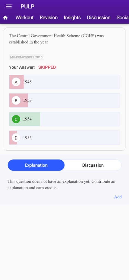The width and height of the screenshot is (129, 280).
Task: Choose the 1955 answer bar
Action: point(64,138)
